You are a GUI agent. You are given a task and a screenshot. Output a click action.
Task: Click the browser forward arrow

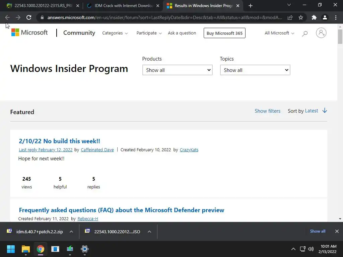click(x=18, y=17)
